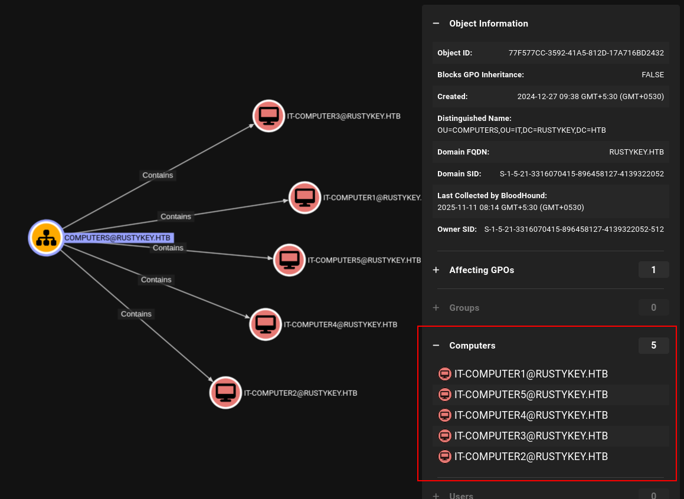Image resolution: width=684 pixels, height=499 pixels.
Task: Click computer icon beside IT-COMPUTER1 in list
Action: click(x=444, y=374)
